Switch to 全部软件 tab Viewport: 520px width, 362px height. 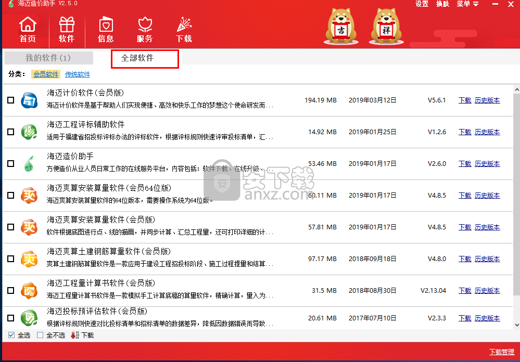pyautogui.click(x=137, y=58)
